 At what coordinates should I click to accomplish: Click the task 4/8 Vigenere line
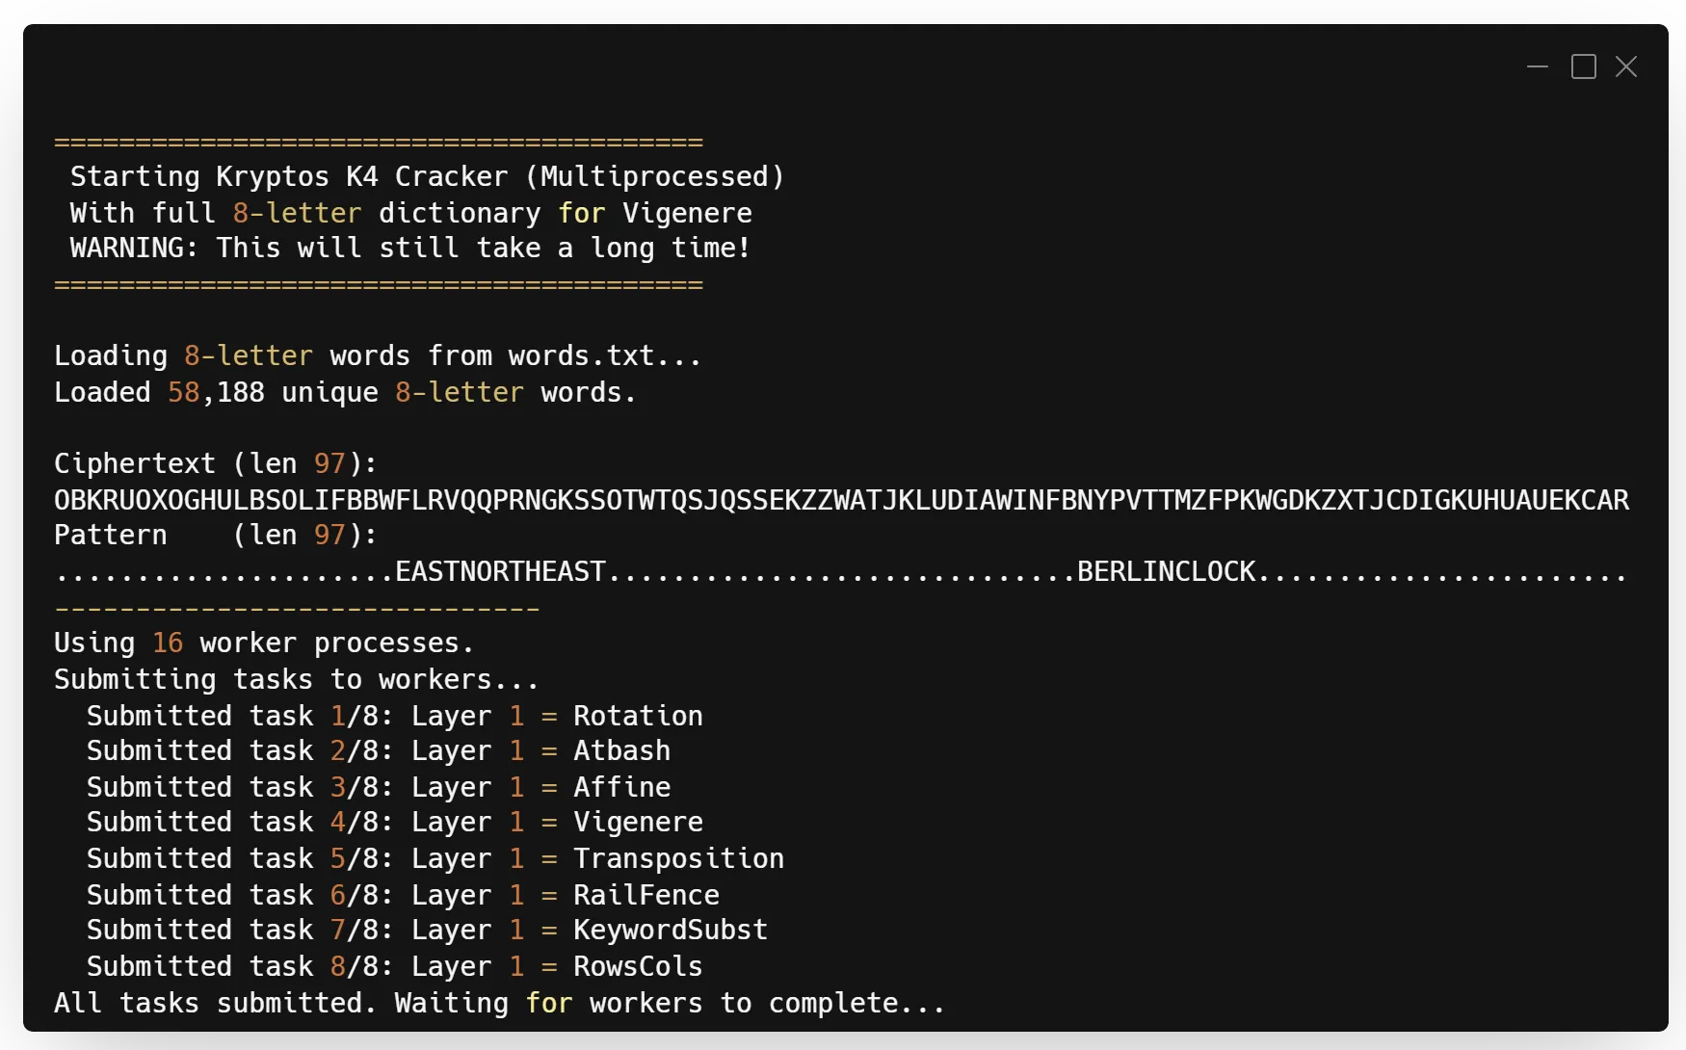pos(394,822)
